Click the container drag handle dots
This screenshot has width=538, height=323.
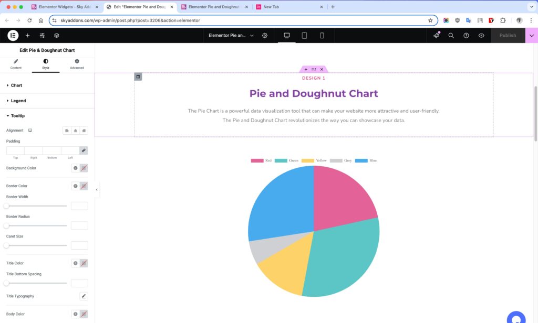tap(314, 69)
